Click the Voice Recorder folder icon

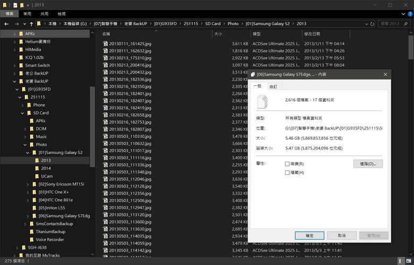tap(32, 240)
